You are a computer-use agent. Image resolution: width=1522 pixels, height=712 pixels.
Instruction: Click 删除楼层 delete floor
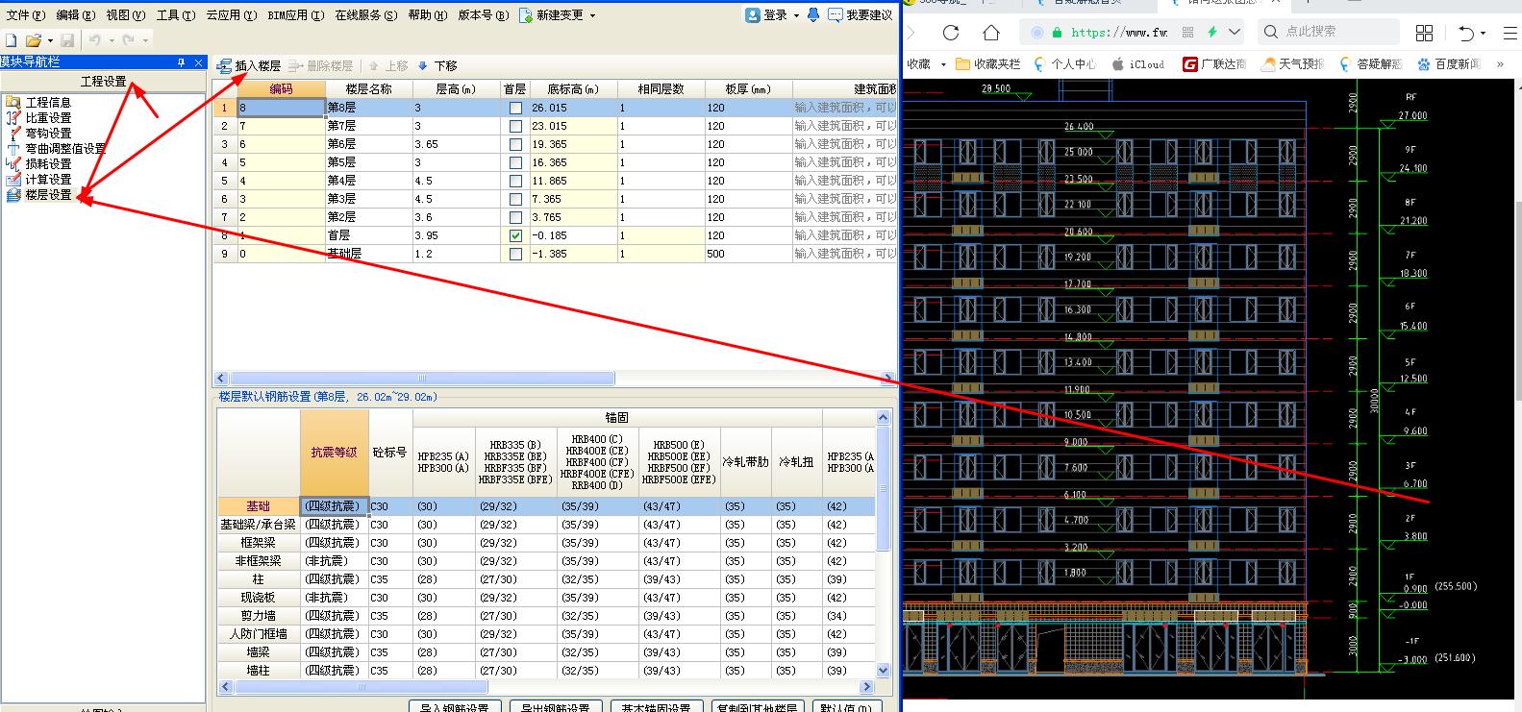click(x=321, y=66)
